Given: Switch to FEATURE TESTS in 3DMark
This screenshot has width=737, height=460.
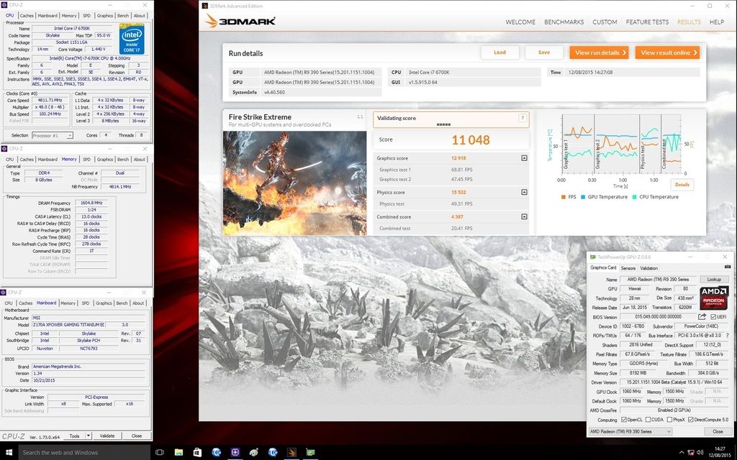Looking at the screenshot, I should pyautogui.click(x=647, y=22).
